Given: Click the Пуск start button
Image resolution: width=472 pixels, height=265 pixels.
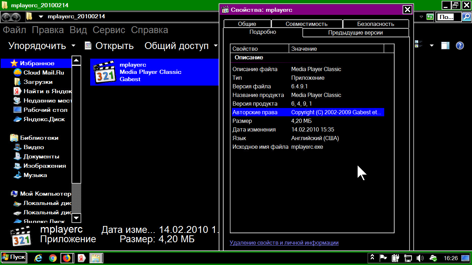Looking at the screenshot, I should point(13,257).
